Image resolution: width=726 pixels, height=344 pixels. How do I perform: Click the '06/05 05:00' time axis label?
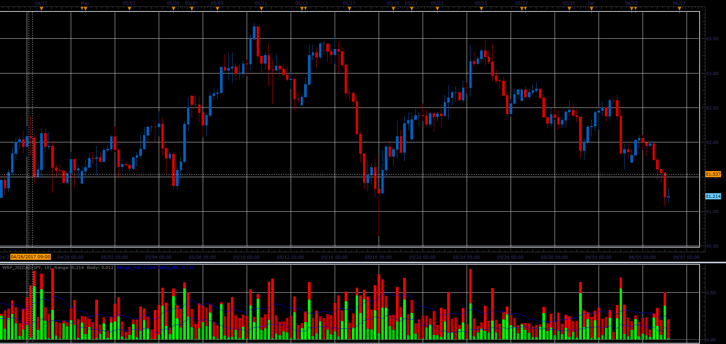(x=642, y=257)
